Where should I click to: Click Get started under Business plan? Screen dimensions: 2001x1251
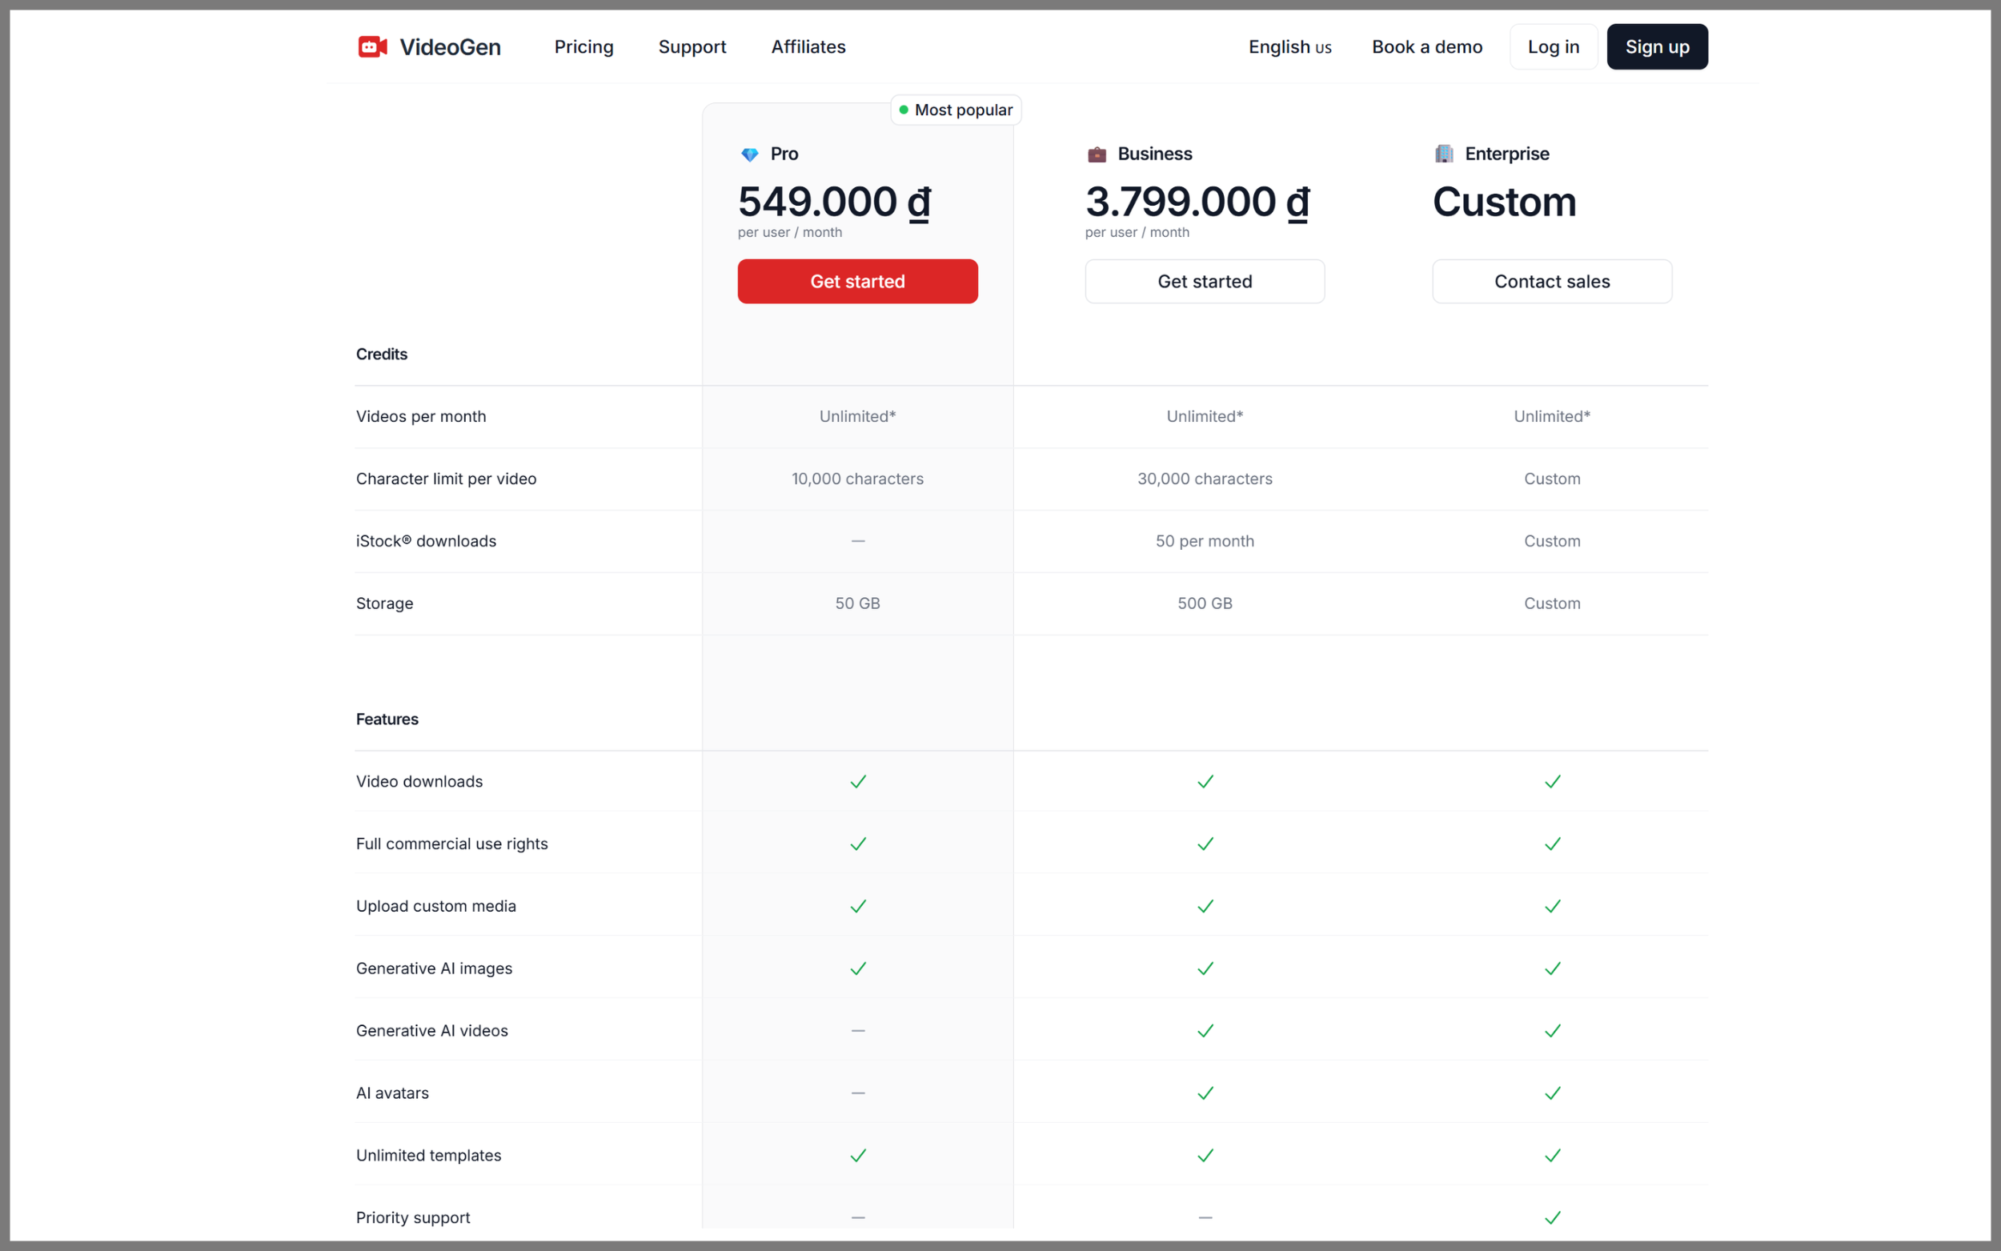1205,281
